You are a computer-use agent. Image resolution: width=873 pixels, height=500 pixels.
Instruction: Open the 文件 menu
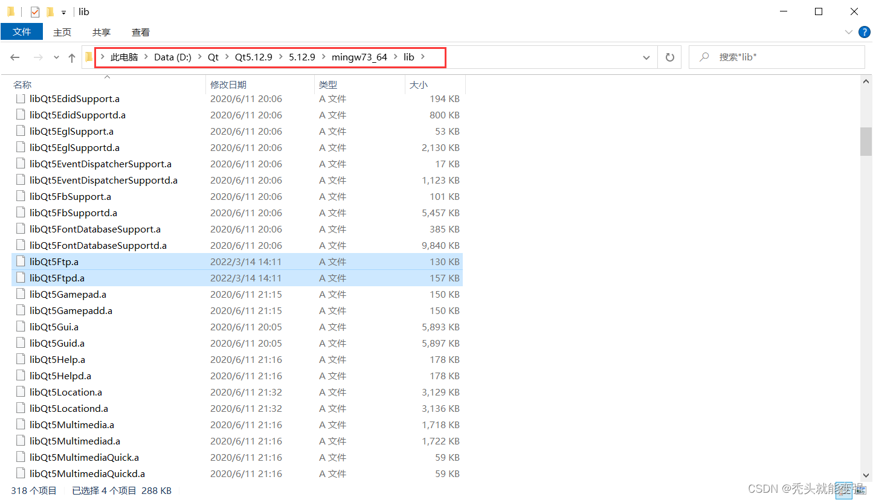(x=22, y=32)
